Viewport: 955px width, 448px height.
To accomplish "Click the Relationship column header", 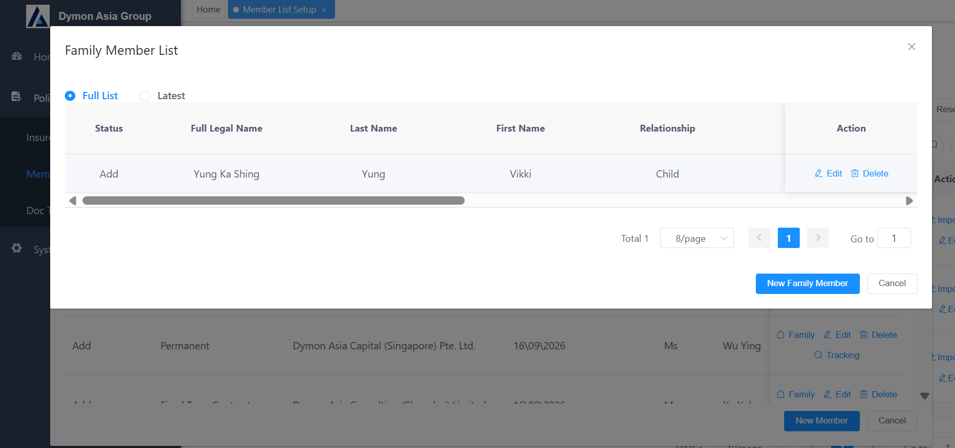I will tap(668, 128).
